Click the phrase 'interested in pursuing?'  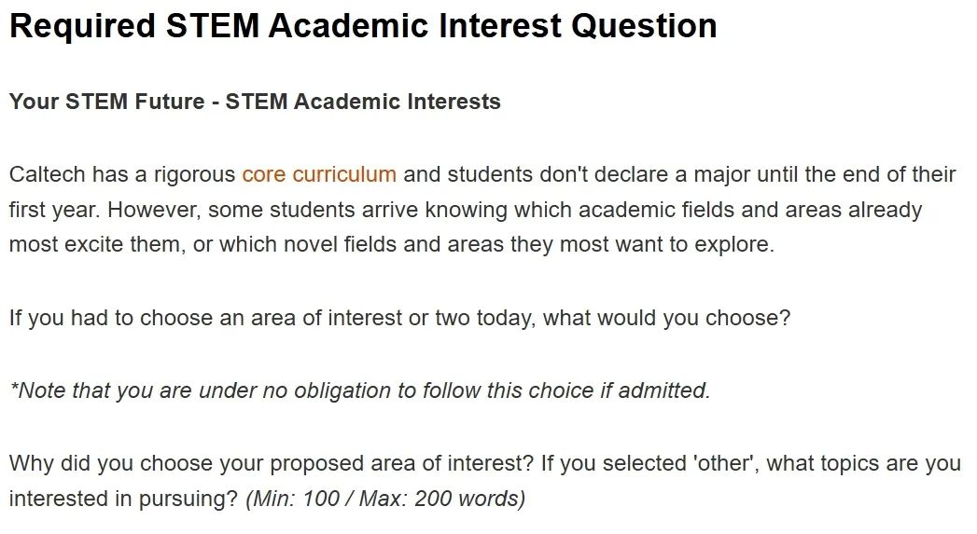click(123, 499)
